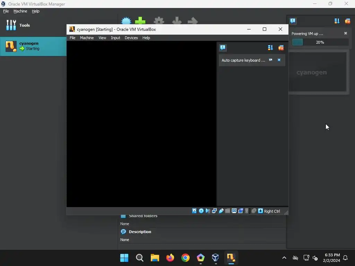Viewport: 355px width, 266px height.
Task: Click the audio status bar icon
Action: [x=208, y=211]
